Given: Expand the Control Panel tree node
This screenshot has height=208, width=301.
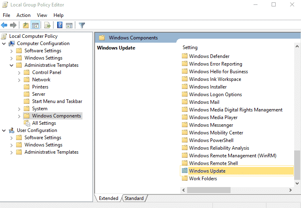Looking at the screenshot, I should [19, 72].
